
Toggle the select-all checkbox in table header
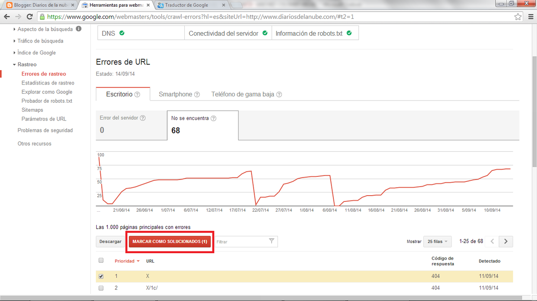pos(101,261)
